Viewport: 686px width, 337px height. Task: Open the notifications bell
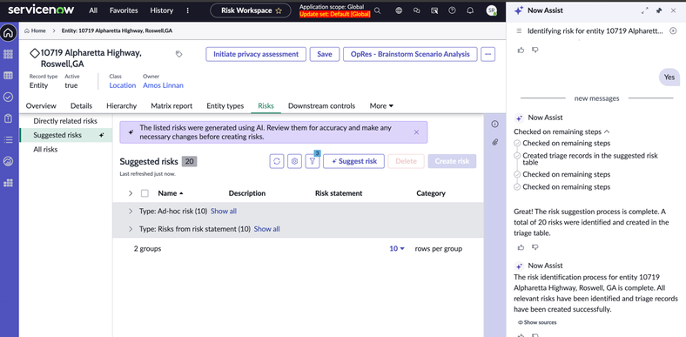[x=470, y=10]
